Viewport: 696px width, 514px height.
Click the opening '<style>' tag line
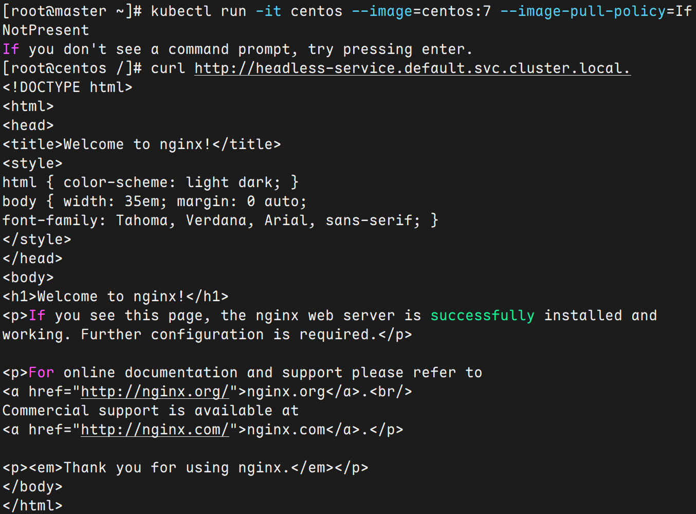click(32, 163)
